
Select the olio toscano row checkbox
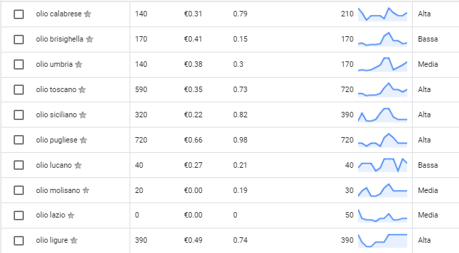[x=18, y=89]
